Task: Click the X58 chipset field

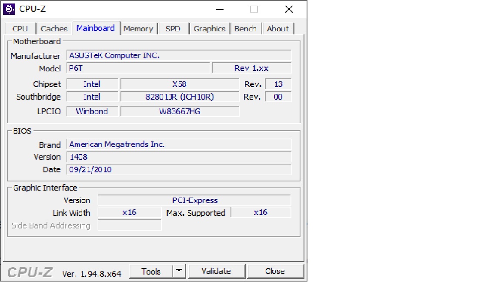Action: point(180,84)
